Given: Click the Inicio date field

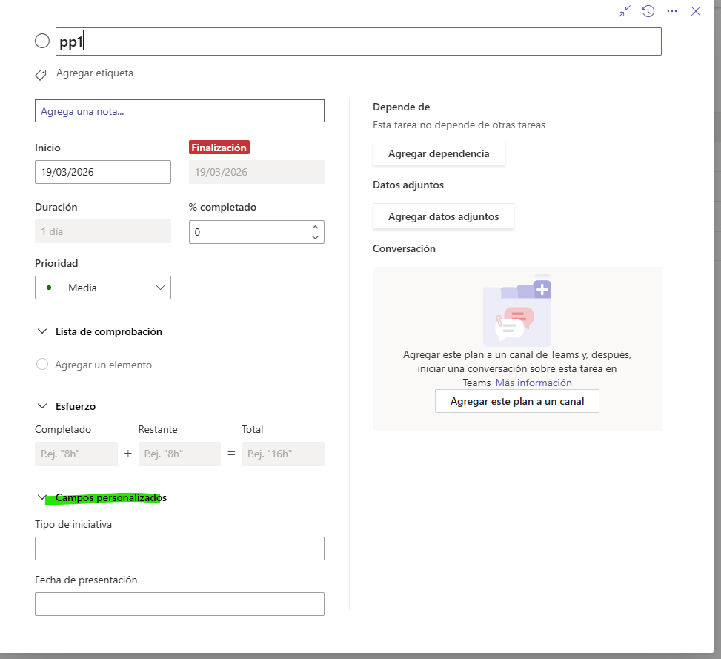Looking at the screenshot, I should tap(103, 172).
